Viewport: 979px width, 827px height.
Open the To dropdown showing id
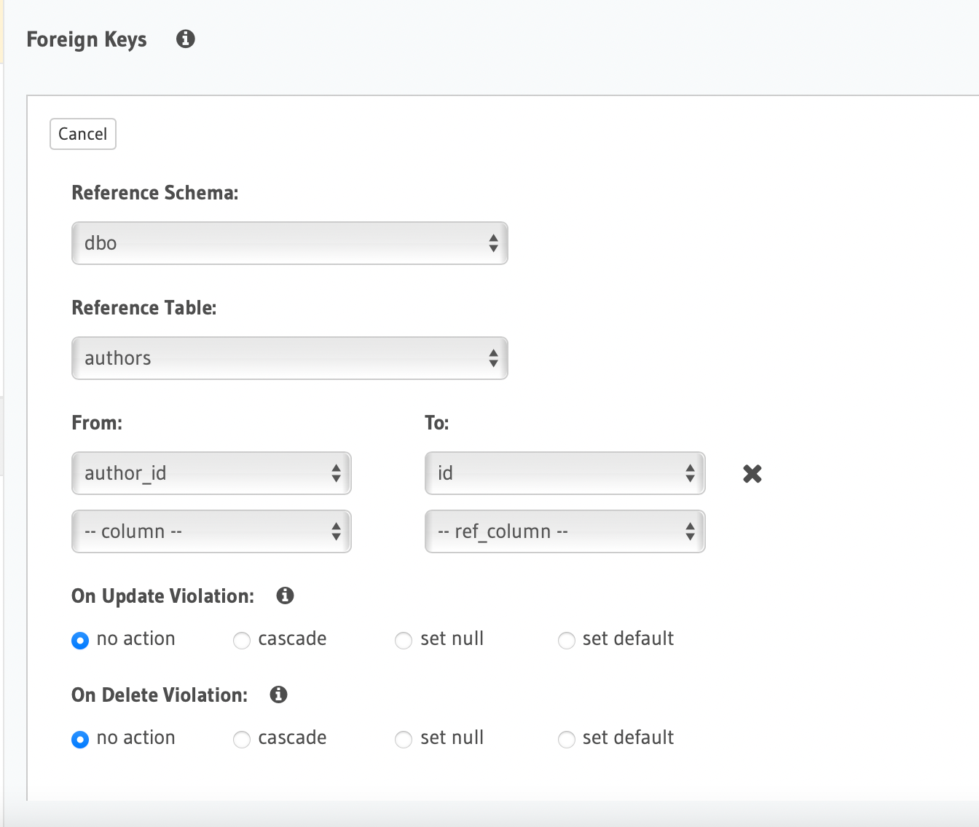pyautogui.click(x=565, y=473)
